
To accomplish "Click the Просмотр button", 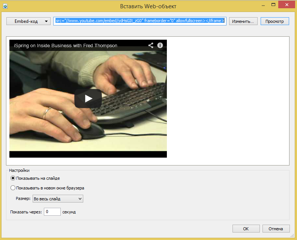I will pyautogui.click(x=274, y=21).
